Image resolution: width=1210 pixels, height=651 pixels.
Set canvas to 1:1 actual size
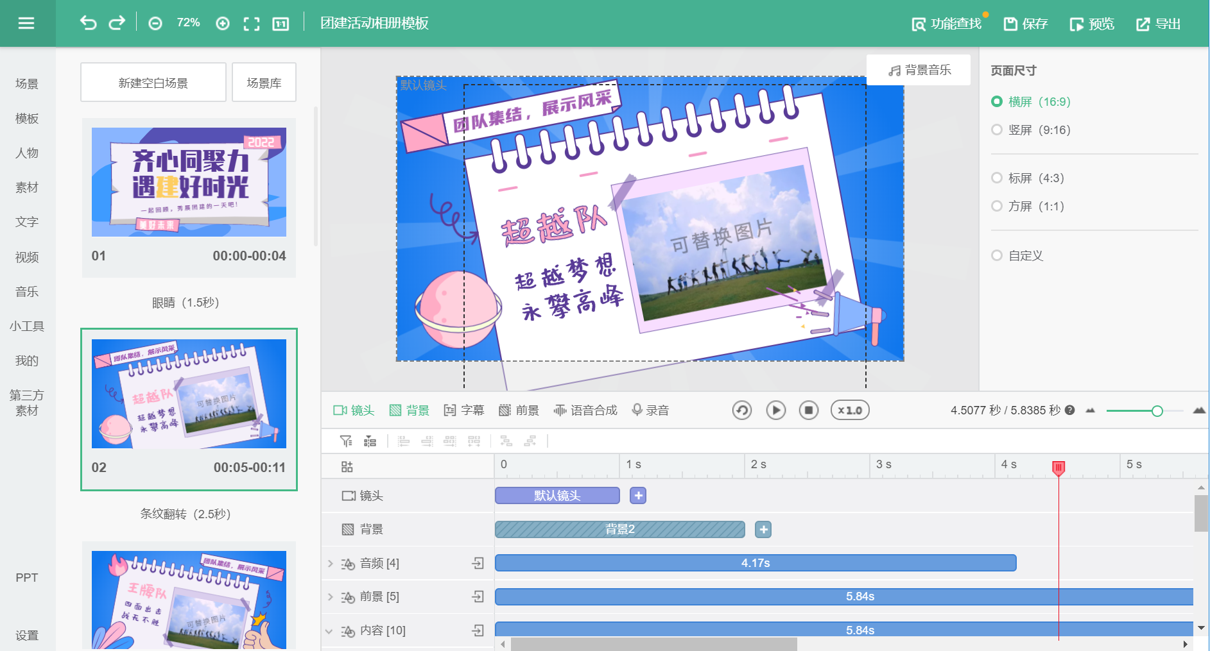pyautogui.click(x=281, y=24)
